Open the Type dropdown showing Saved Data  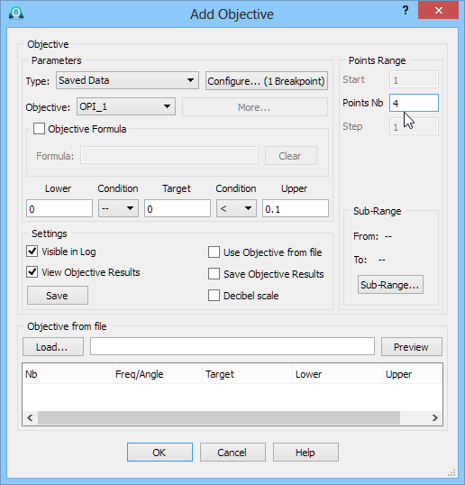pos(127,80)
